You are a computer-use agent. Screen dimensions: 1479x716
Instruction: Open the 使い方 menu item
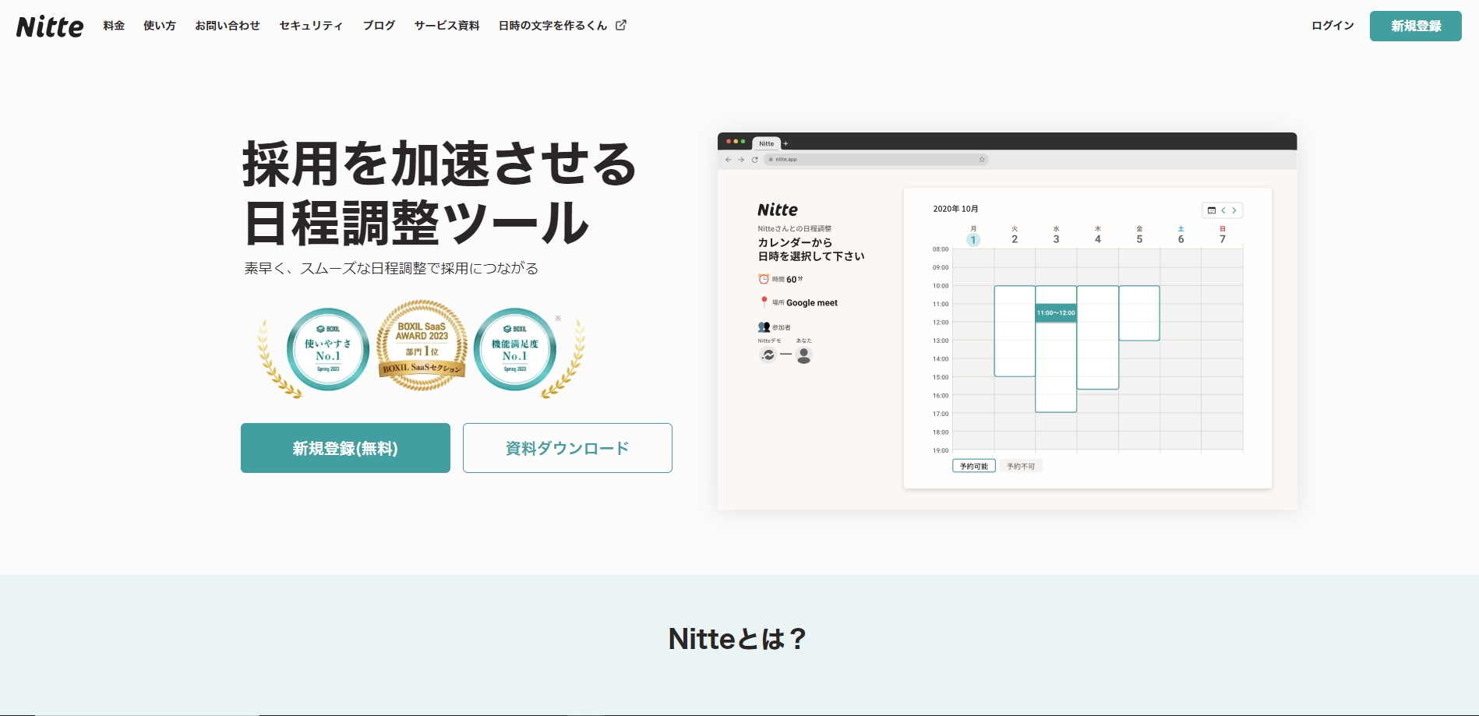160,26
